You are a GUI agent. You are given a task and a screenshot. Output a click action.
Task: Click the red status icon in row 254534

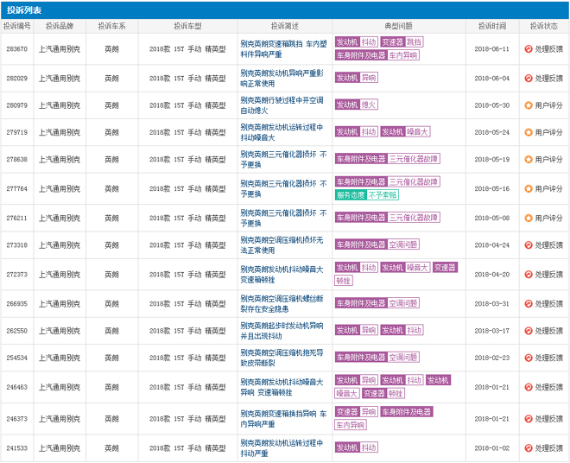[529, 358]
